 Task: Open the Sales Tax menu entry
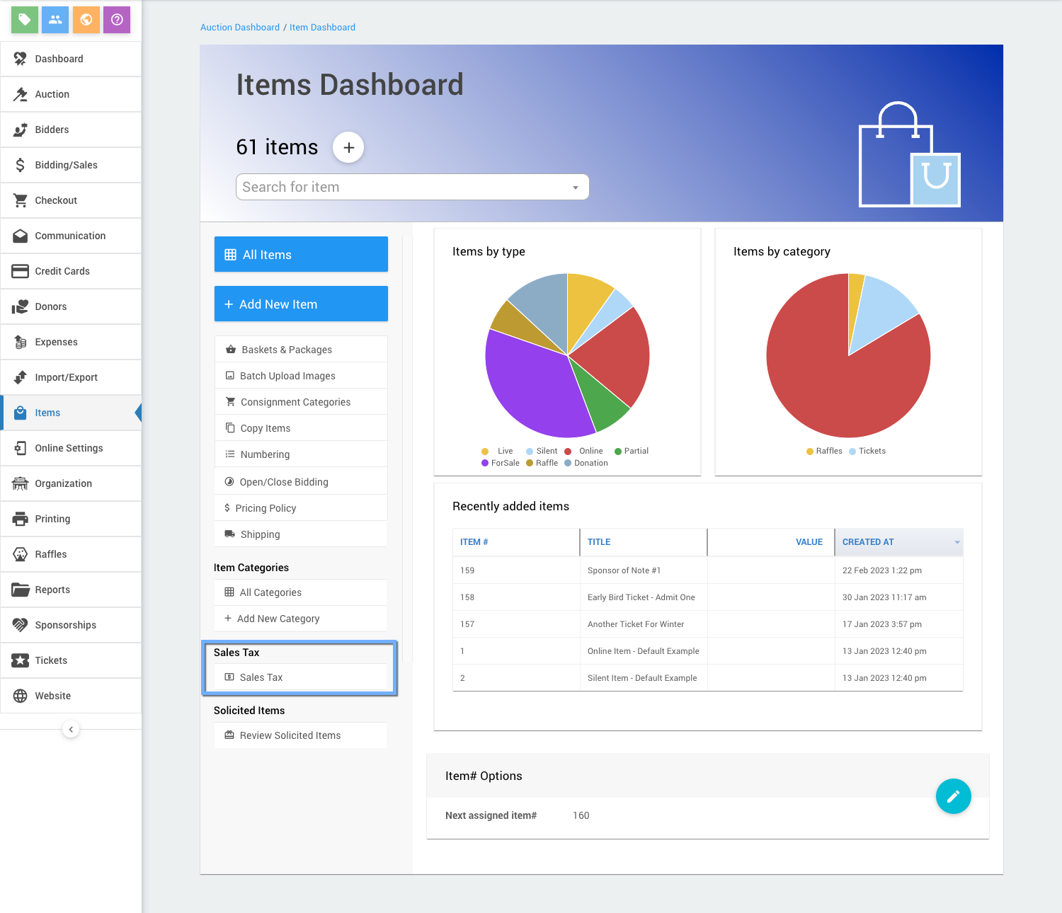coord(261,677)
